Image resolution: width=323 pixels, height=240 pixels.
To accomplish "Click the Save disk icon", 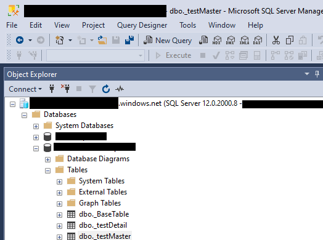I will [116, 40].
